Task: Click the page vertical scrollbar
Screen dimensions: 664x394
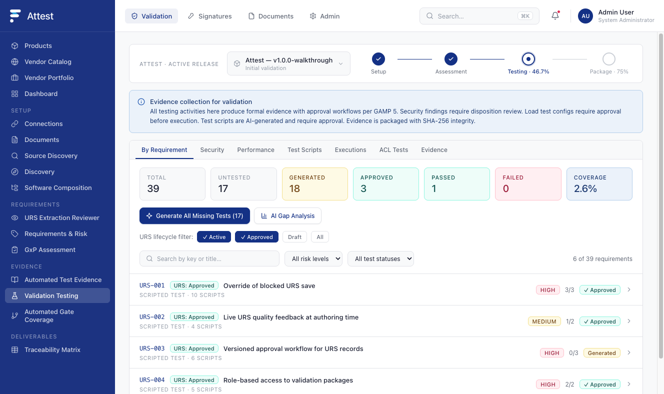Action: pyautogui.click(x=660, y=195)
